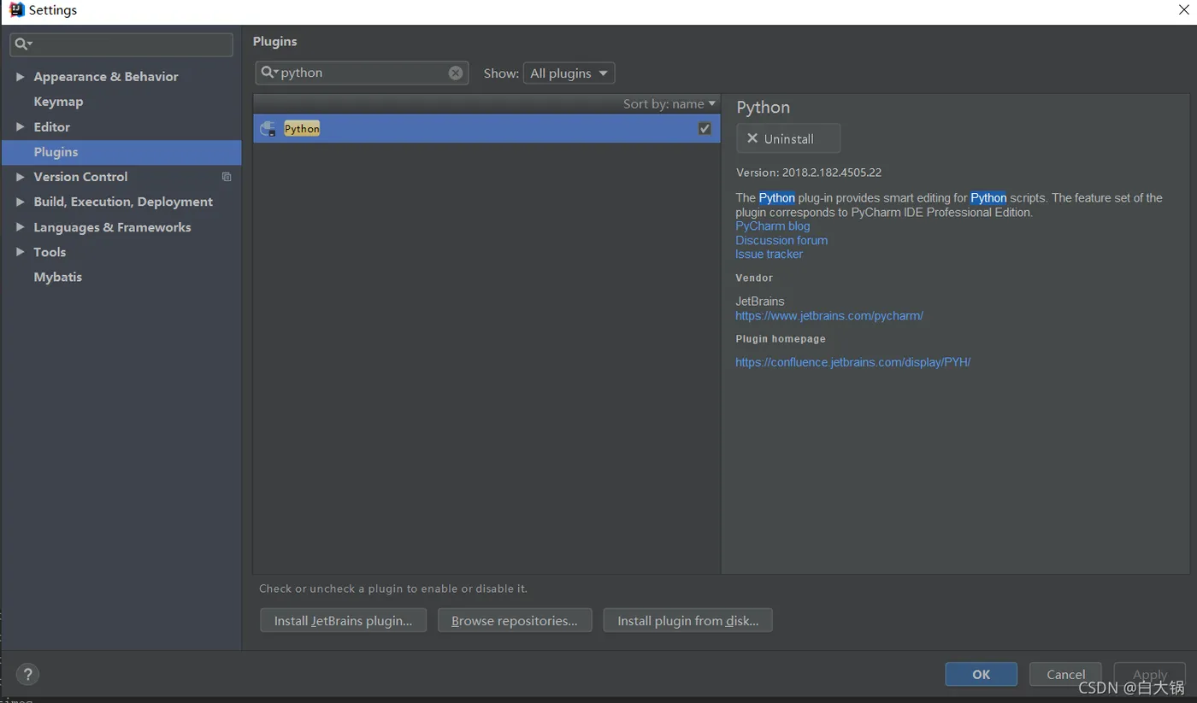The width and height of the screenshot is (1197, 703).
Task: Expand the Tools section
Action: (20, 252)
